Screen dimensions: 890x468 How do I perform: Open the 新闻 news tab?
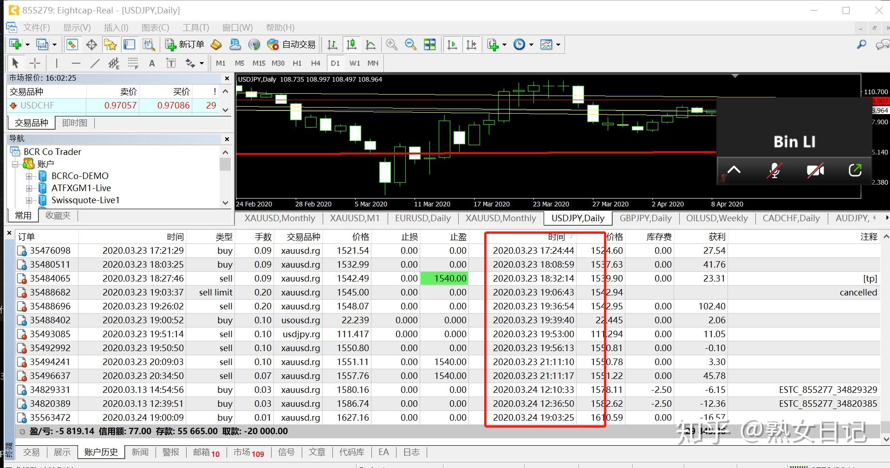point(140,452)
